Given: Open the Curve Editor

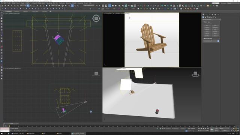Looking at the screenshot, I should tap(112, 6).
